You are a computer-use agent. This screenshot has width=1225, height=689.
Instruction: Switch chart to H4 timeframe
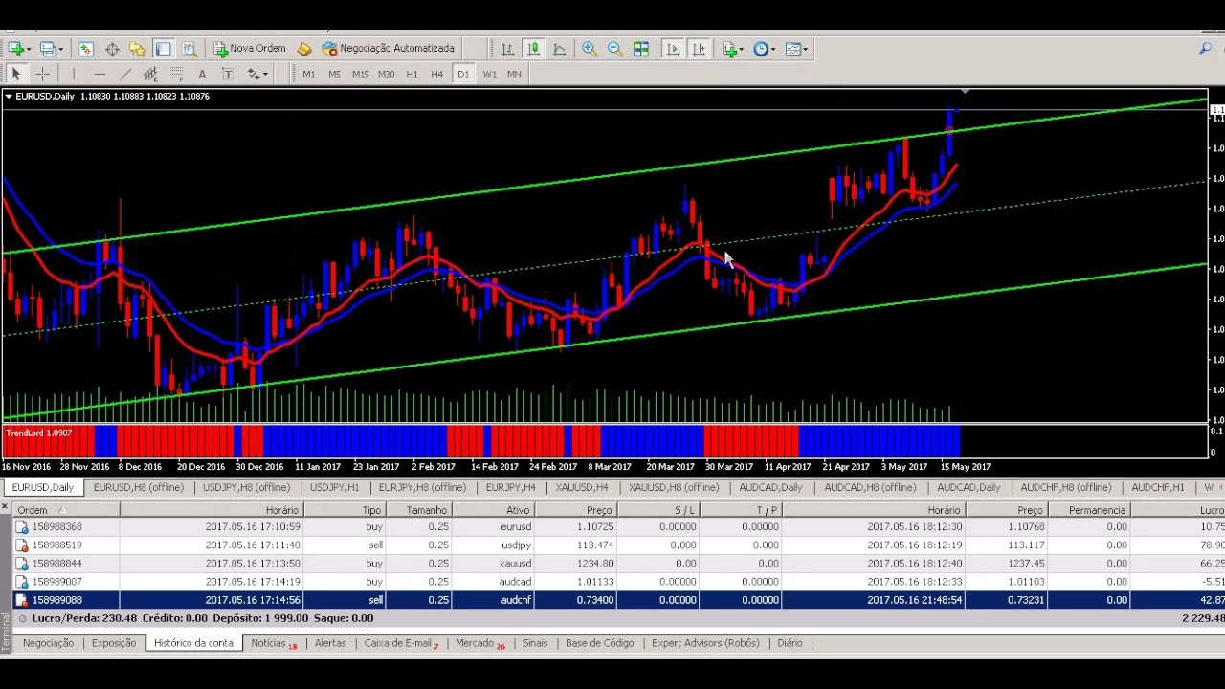click(437, 74)
